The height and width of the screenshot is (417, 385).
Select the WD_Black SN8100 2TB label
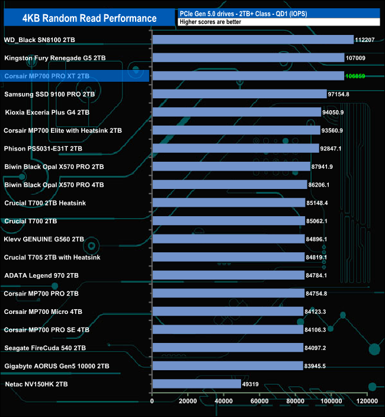40,40
